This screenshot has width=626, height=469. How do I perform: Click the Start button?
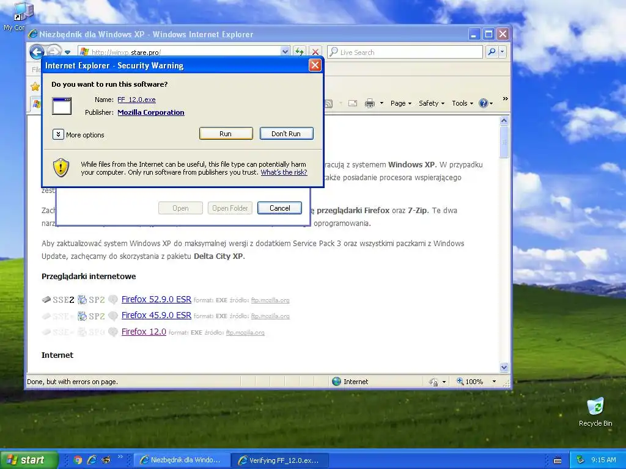point(29,460)
